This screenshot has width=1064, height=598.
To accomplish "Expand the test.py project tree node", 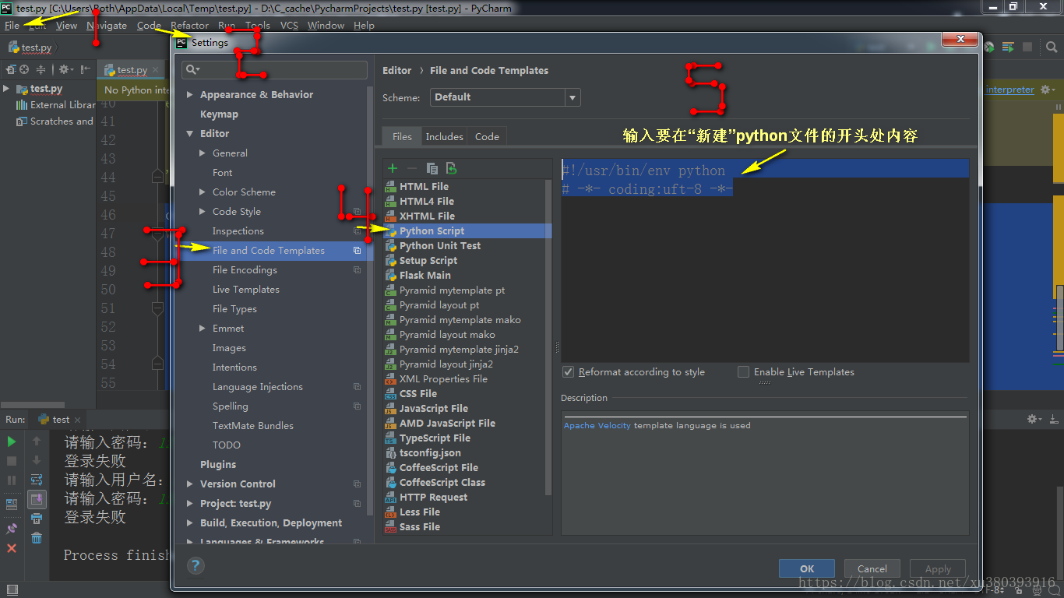I will pyautogui.click(x=6, y=89).
